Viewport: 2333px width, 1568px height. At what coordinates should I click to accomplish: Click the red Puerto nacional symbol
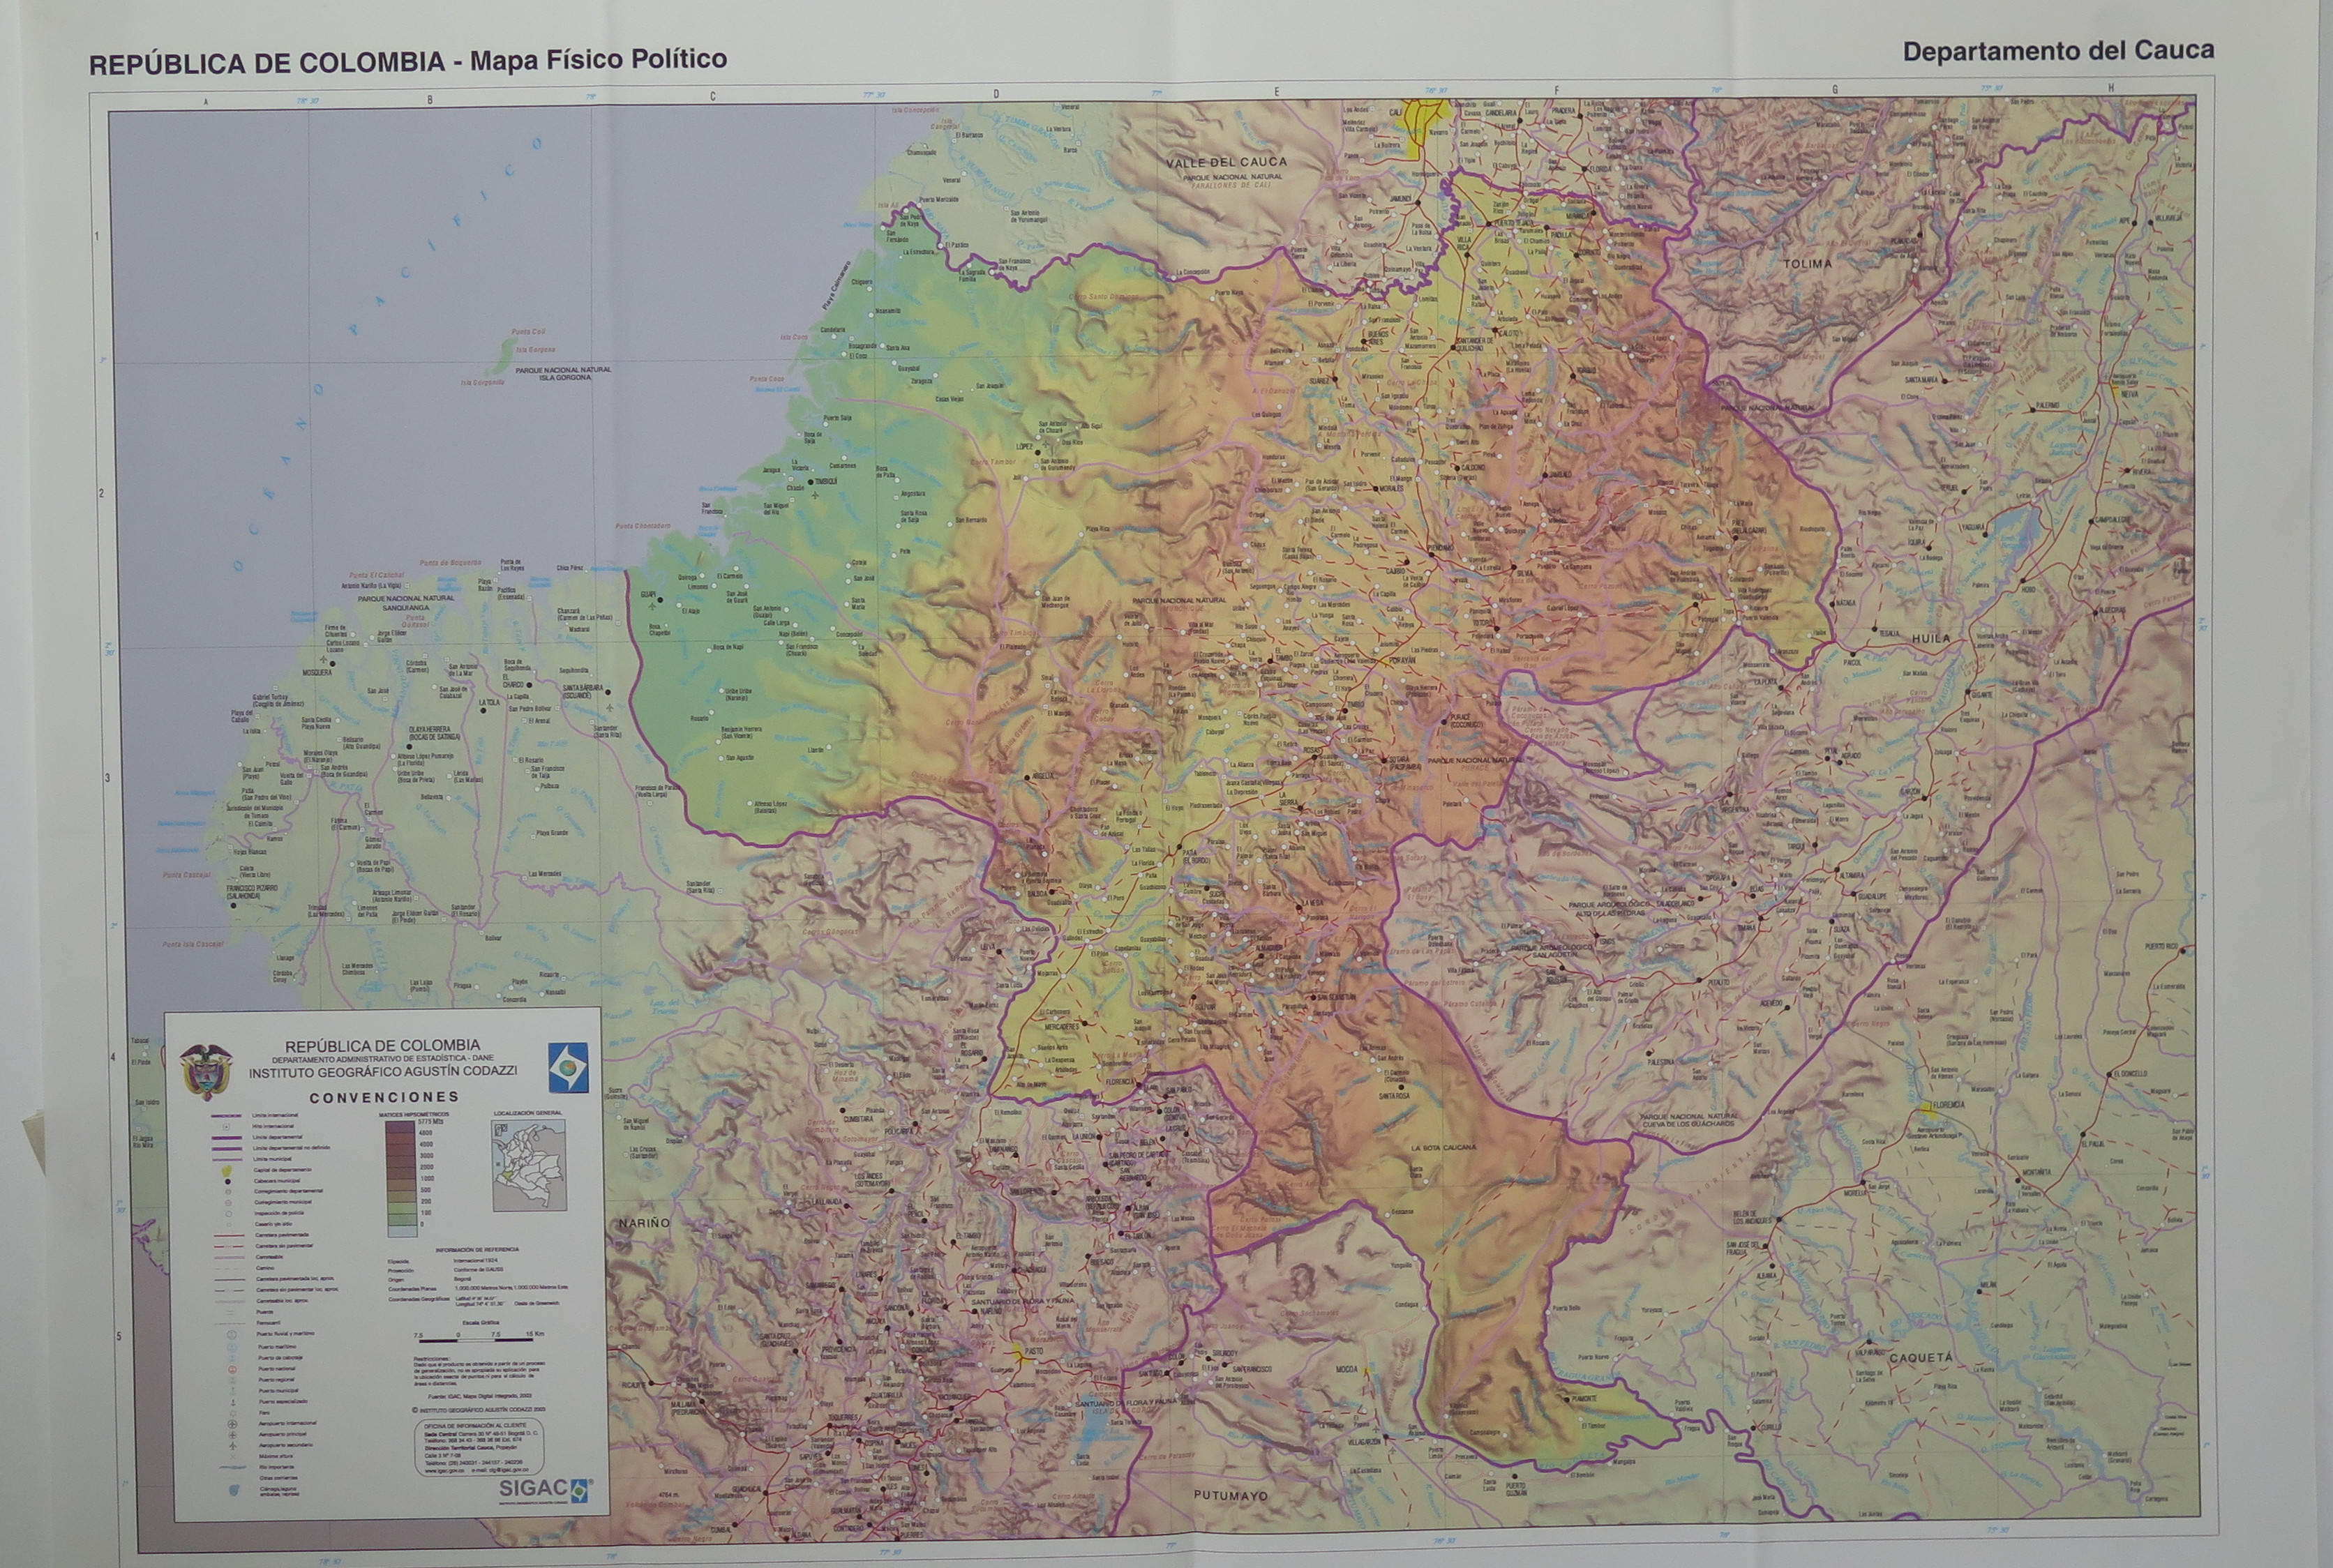233,1369
